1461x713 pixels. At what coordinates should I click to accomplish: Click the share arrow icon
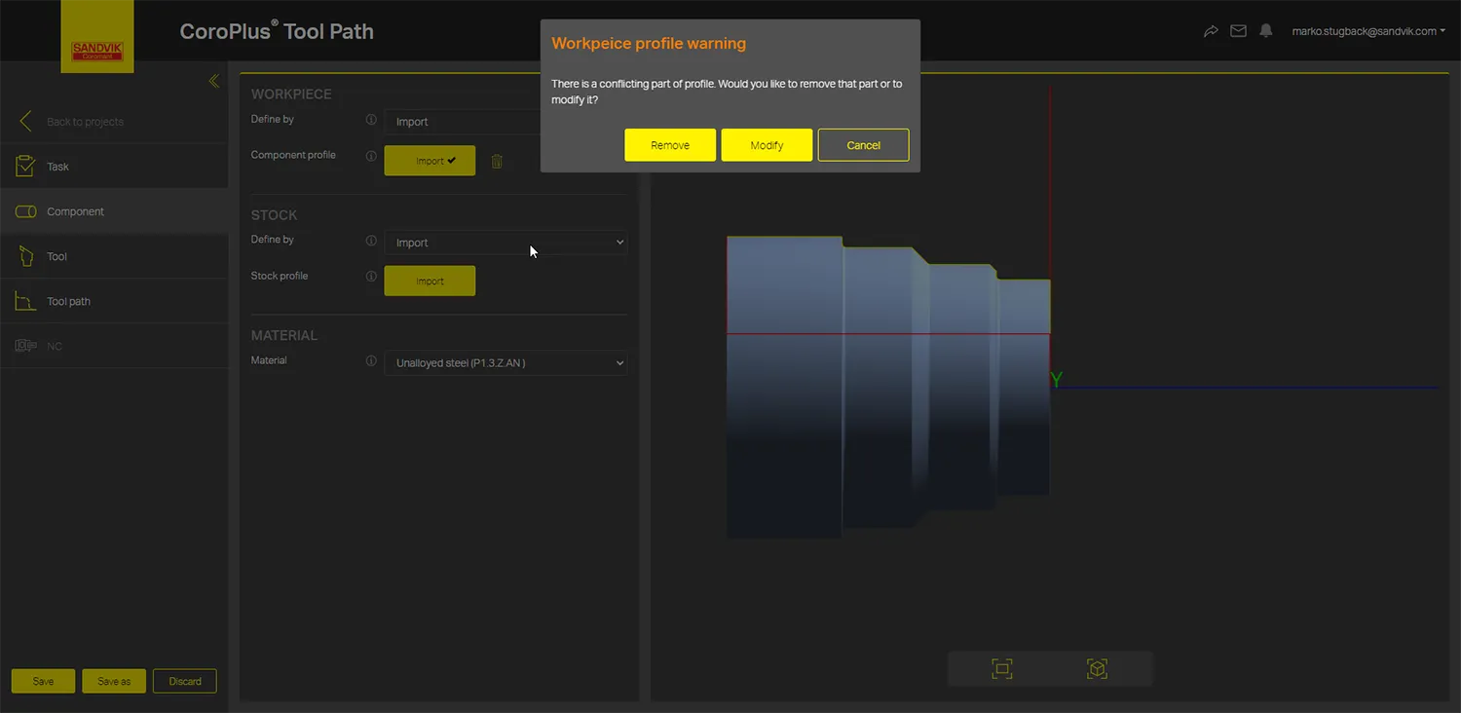pos(1211,31)
